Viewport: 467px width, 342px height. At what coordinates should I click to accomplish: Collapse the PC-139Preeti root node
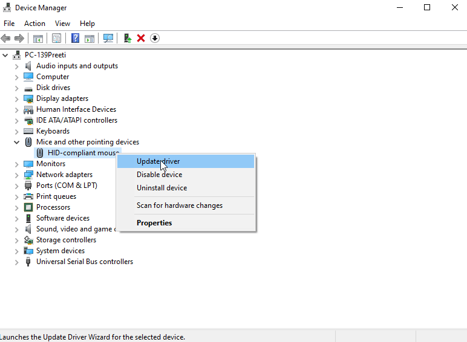coord(5,55)
